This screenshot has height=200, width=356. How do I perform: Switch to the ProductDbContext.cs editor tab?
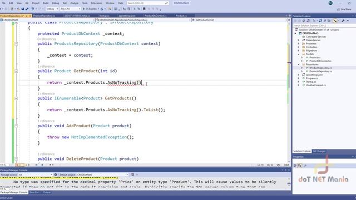156,16
